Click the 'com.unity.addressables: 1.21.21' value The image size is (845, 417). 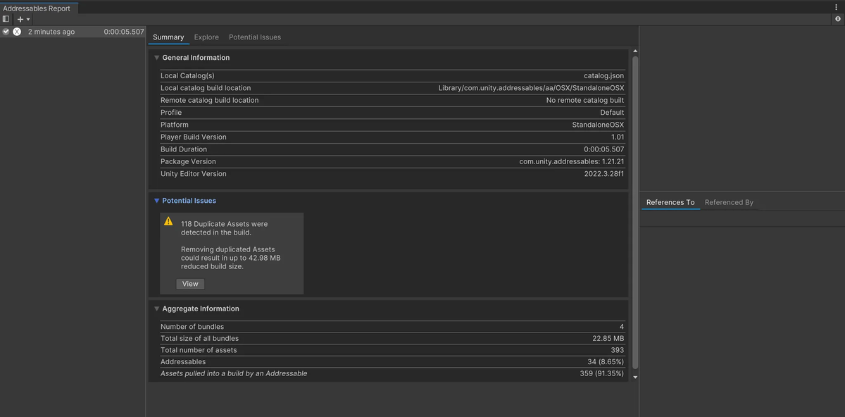(572, 161)
